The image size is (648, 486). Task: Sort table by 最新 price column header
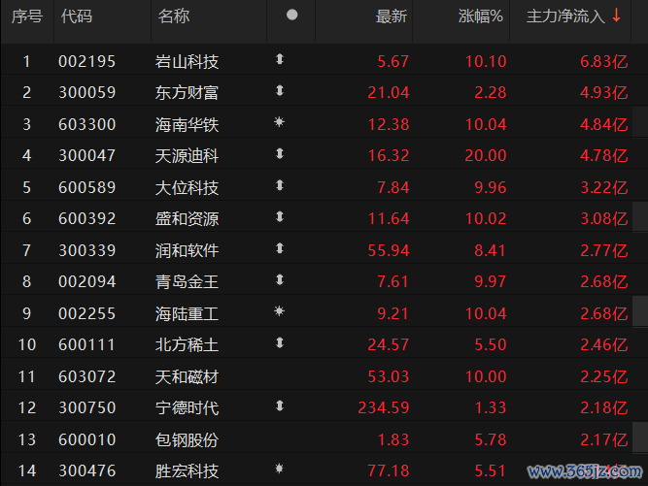391,16
